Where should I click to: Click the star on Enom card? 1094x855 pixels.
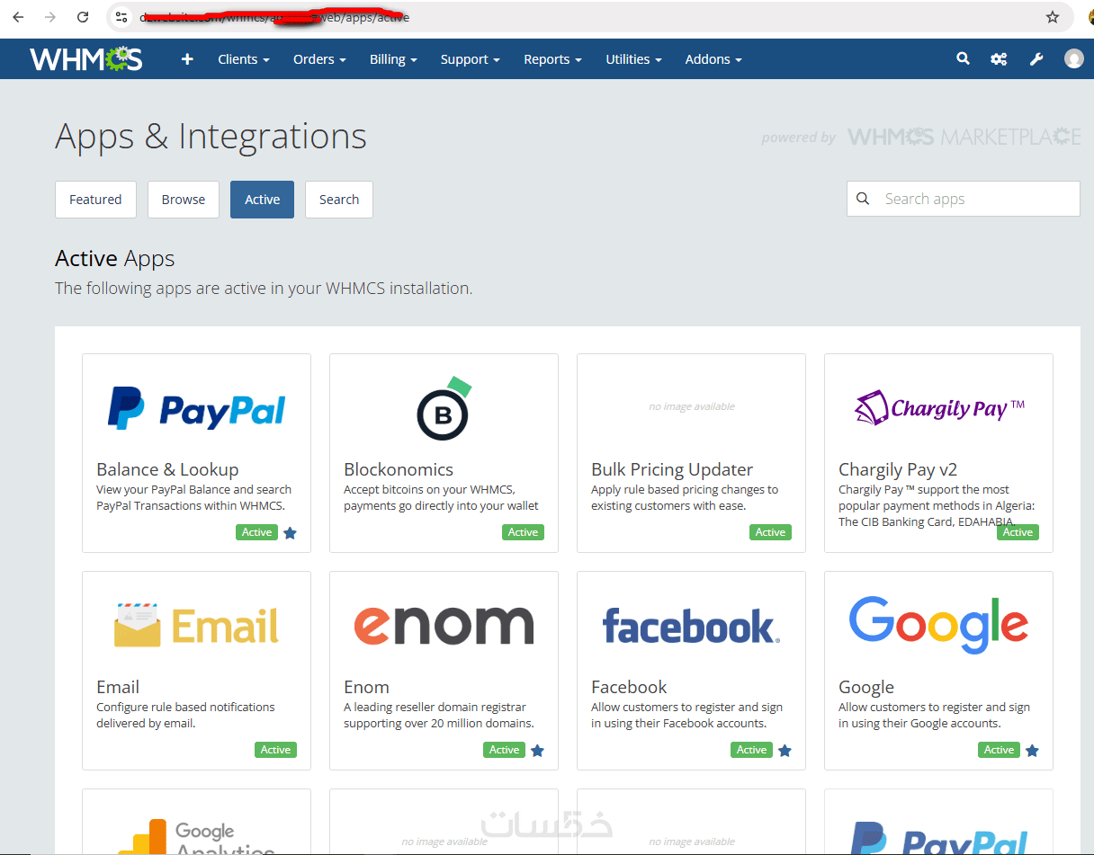537,751
